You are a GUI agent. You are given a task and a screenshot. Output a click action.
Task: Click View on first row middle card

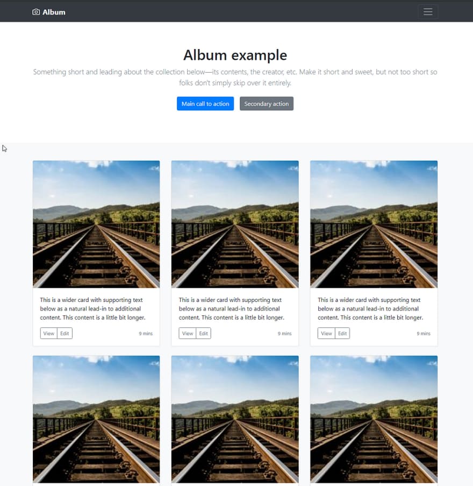click(x=187, y=333)
